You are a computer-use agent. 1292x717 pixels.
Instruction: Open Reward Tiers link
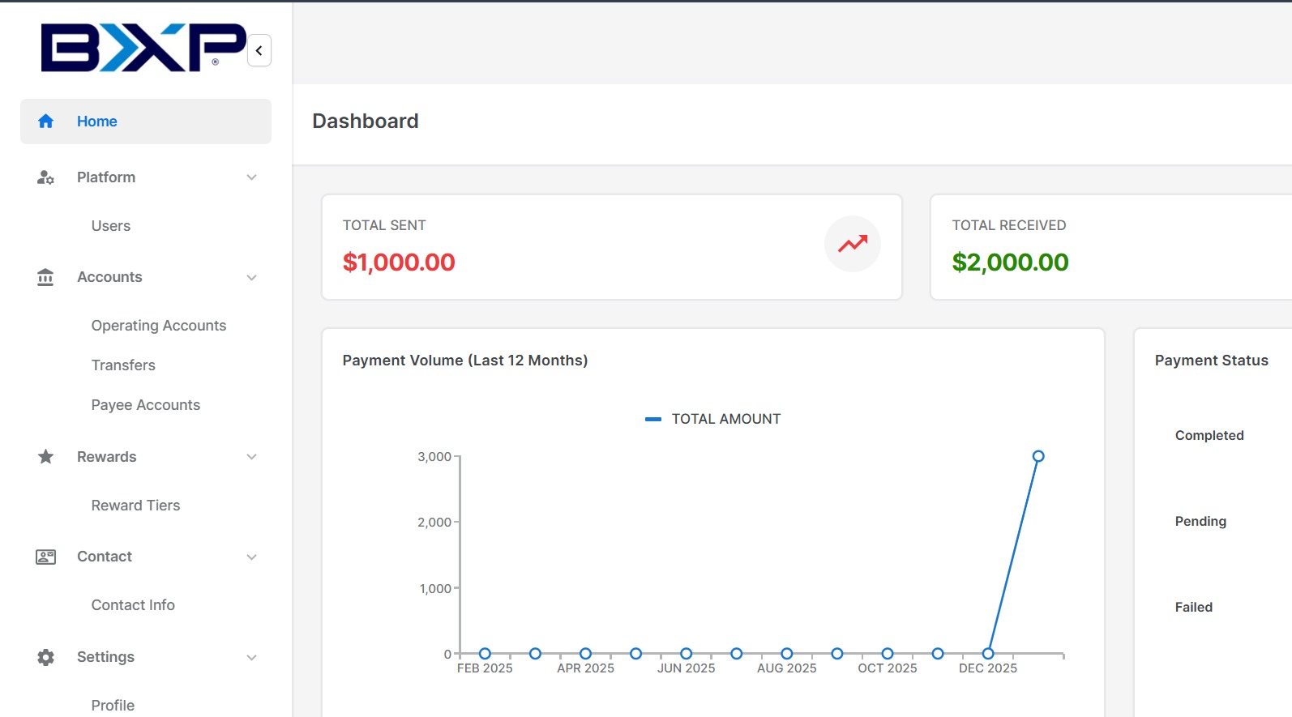[x=135, y=506]
